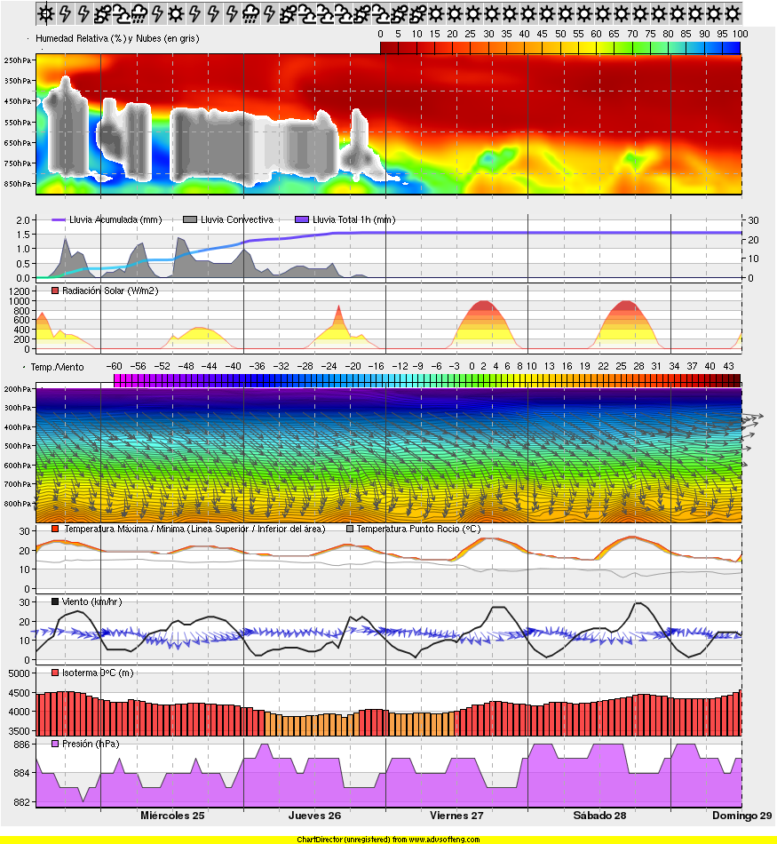777x844 pixels.
Task: Click the Lluvia Convectiva gray legend swatch
Action: [190, 219]
